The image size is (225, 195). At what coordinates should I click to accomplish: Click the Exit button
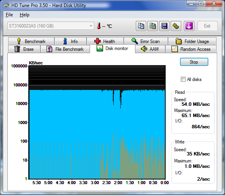coord(208,26)
